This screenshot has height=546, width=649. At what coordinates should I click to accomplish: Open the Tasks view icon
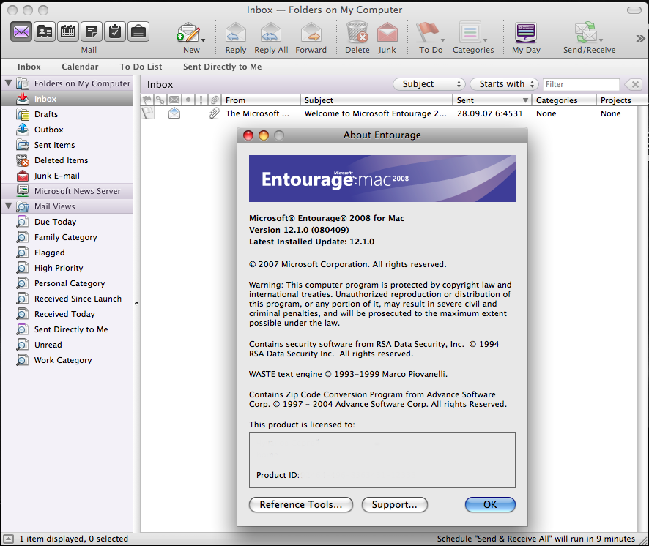115,31
